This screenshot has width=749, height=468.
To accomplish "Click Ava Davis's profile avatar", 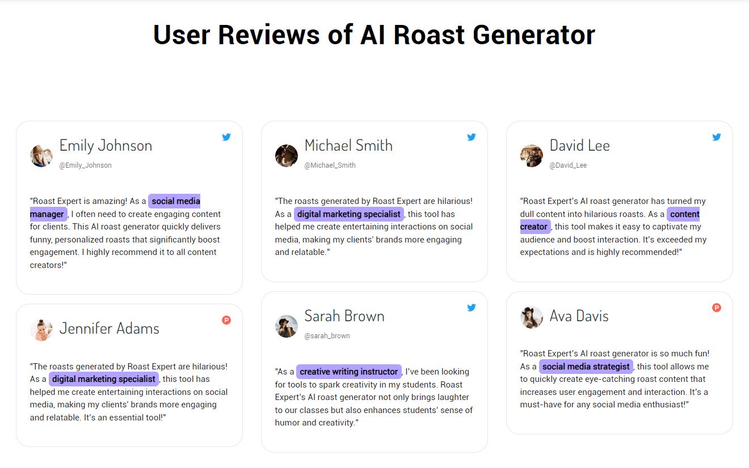I will click(532, 317).
